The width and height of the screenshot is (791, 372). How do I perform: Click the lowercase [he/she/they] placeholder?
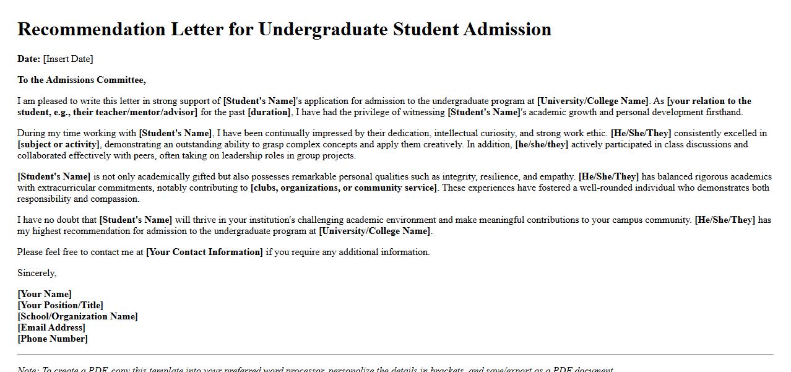coord(542,144)
